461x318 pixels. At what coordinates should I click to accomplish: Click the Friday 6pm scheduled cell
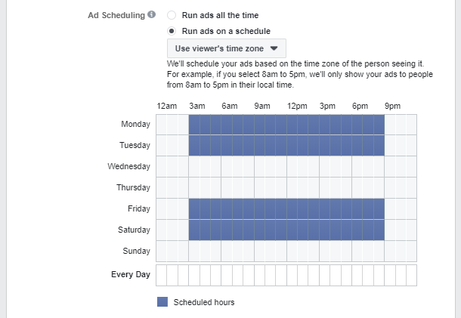click(x=357, y=209)
